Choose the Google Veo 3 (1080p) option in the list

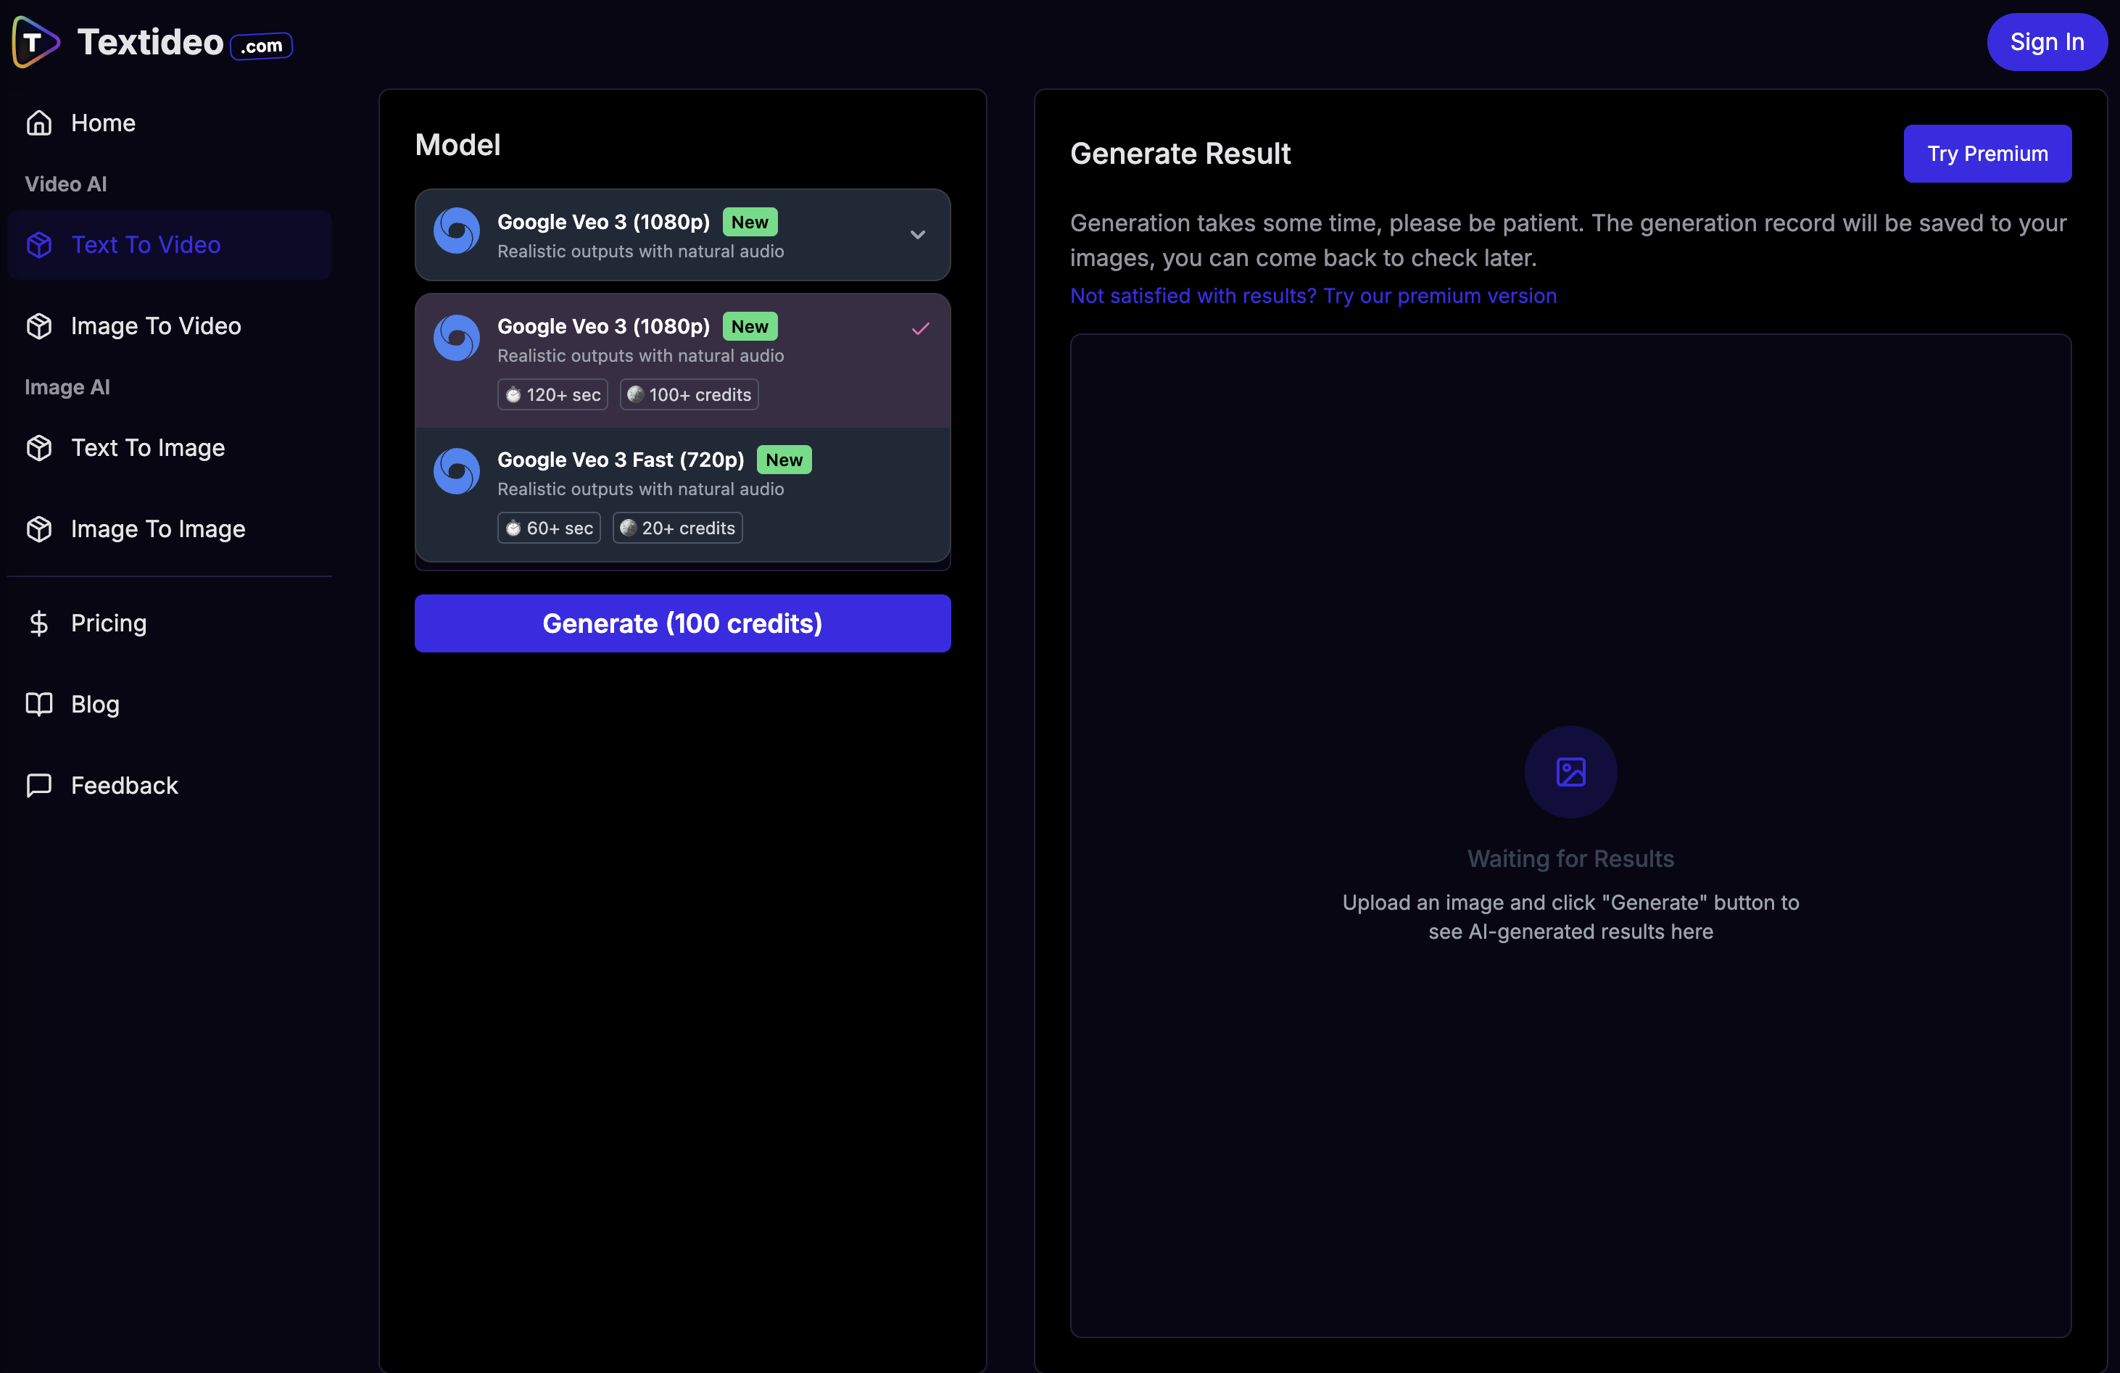click(x=682, y=360)
